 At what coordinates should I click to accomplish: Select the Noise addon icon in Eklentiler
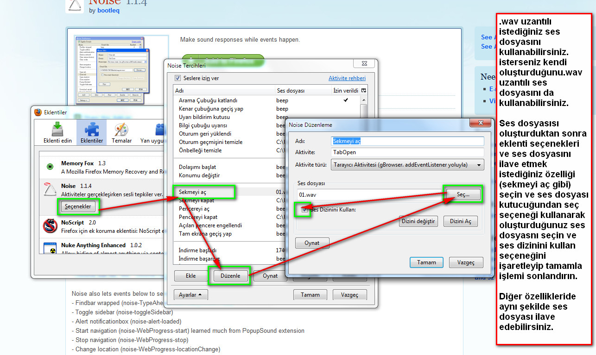tap(50, 189)
